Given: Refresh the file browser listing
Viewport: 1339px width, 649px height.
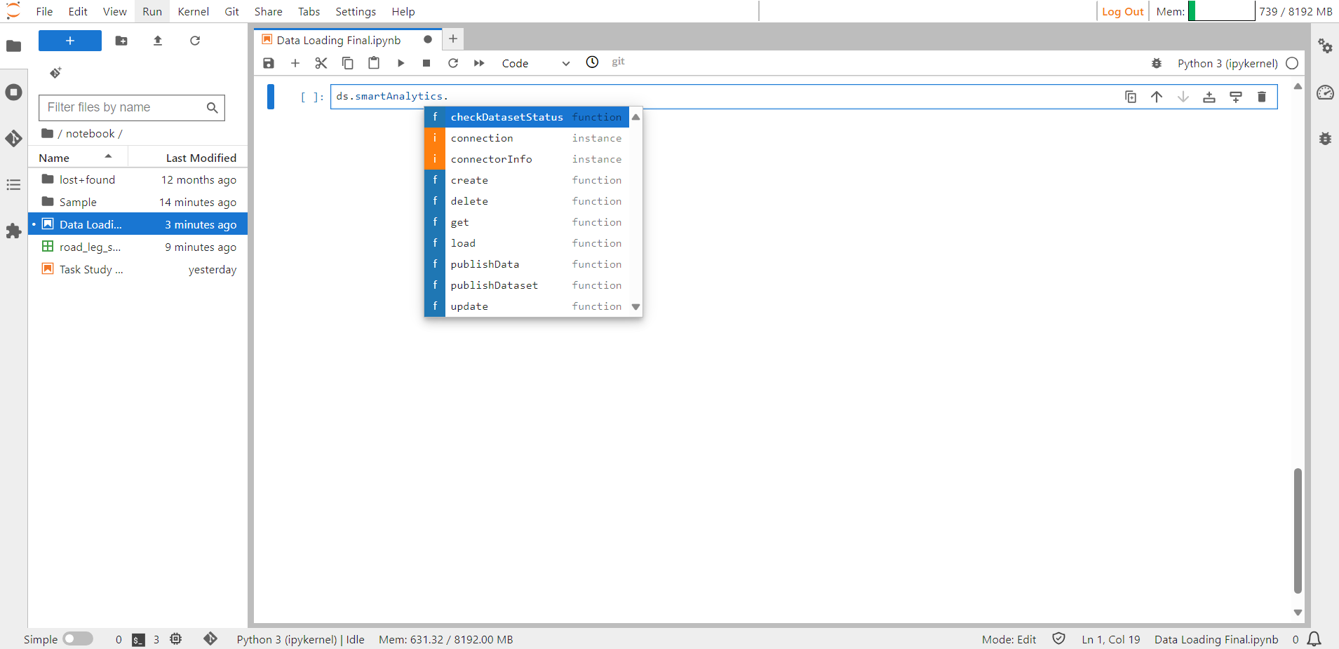Looking at the screenshot, I should click(195, 41).
